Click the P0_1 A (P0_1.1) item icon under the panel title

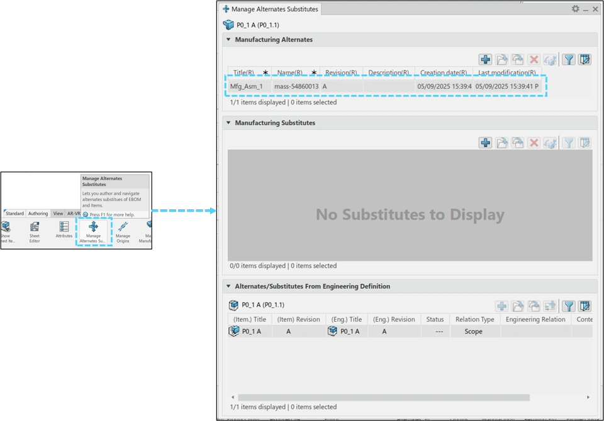click(x=228, y=25)
